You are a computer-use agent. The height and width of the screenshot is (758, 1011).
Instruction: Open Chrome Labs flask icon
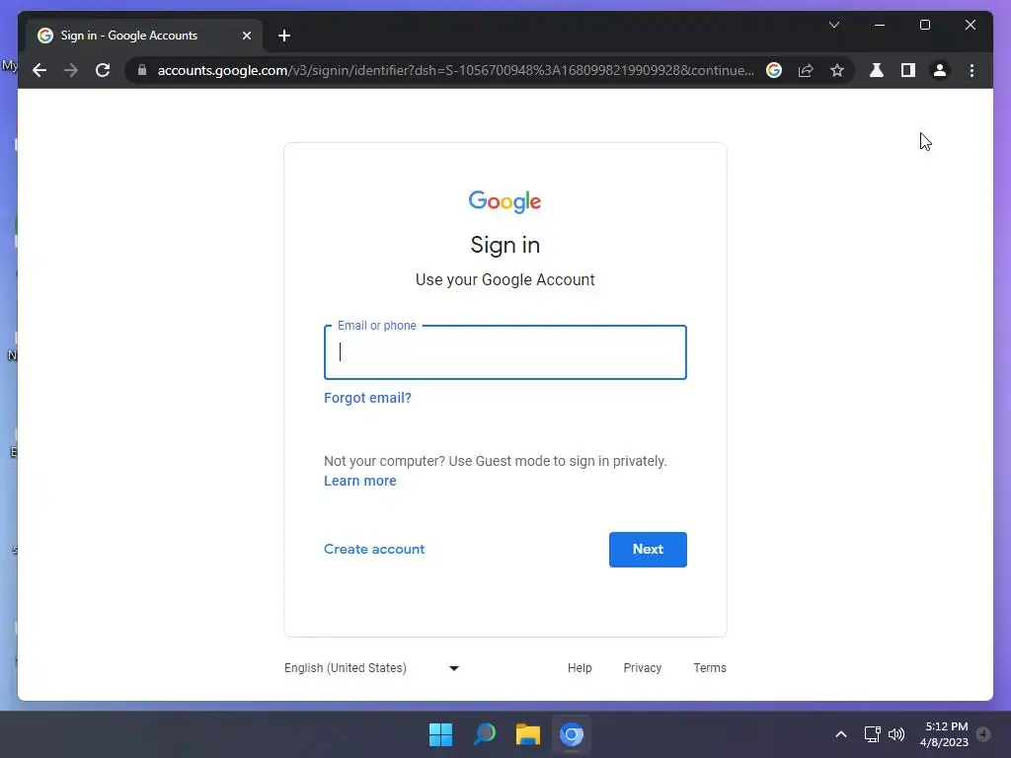coord(877,70)
